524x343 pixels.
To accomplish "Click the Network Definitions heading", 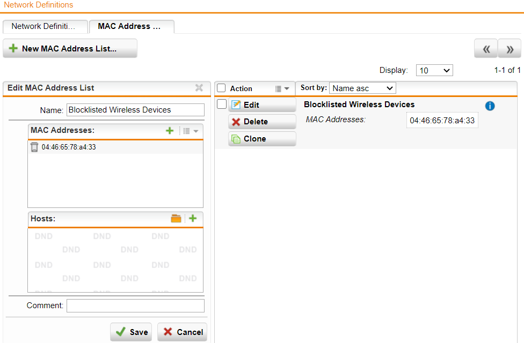I will (x=39, y=5).
